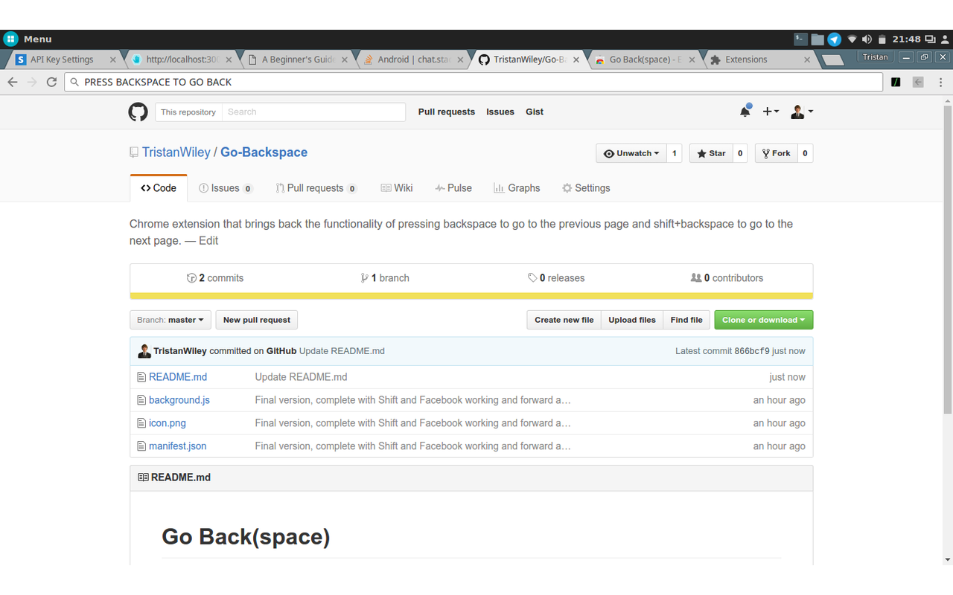Open terminal icon in system panel

800,39
